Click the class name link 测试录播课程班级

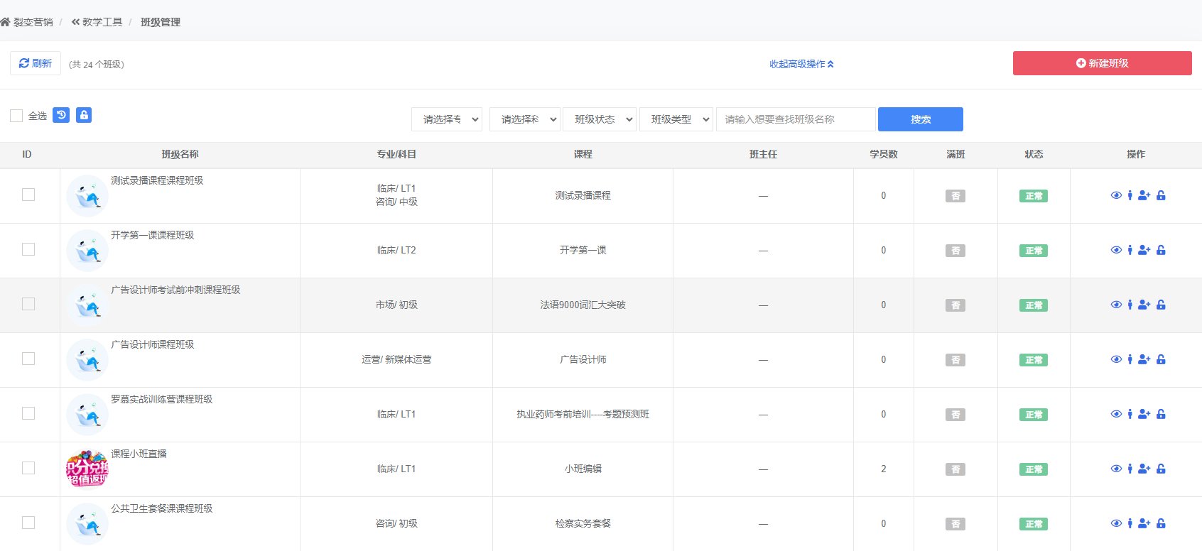[157, 180]
